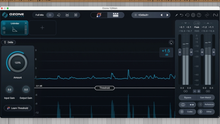Click the -3.1 dB threshold value
Viewport: 220px width, 124px height.
point(39,86)
